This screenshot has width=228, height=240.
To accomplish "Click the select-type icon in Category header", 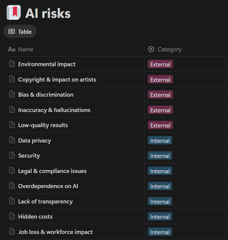I will click(151, 49).
